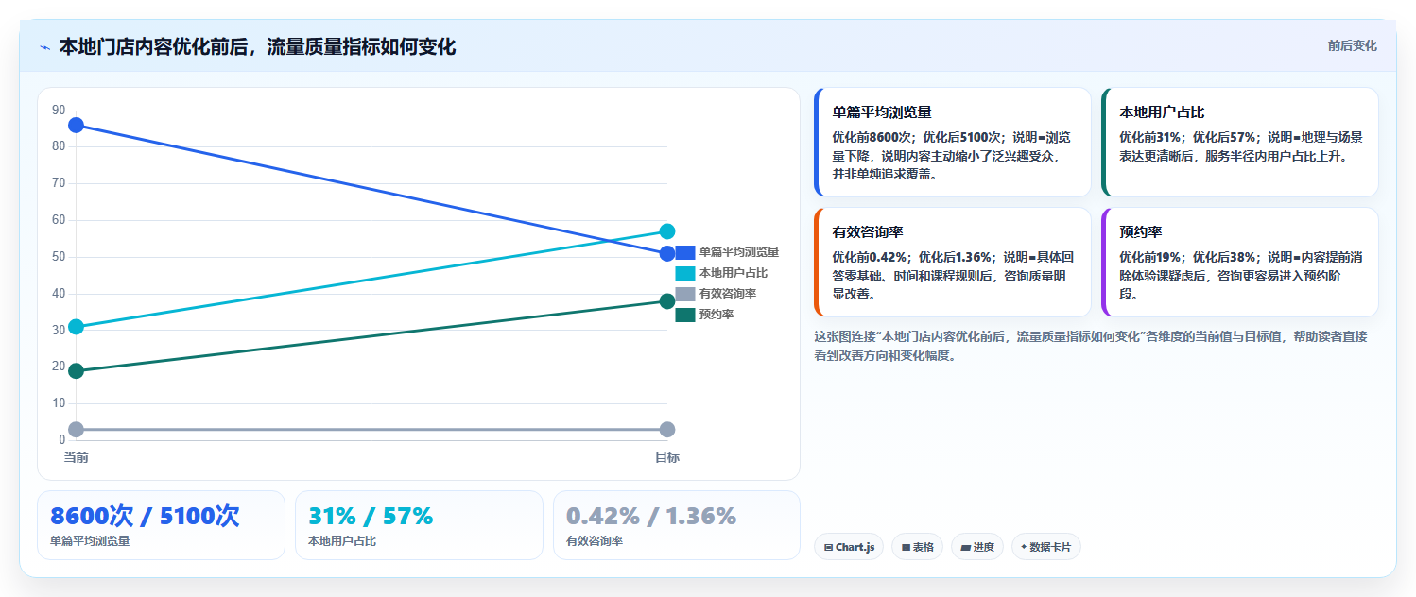Toggle the 本地用户占比 cyan legend swatch
Image resolution: width=1416 pixels, height=597 pixels.
pyautogui.click(x=685, y=273)
